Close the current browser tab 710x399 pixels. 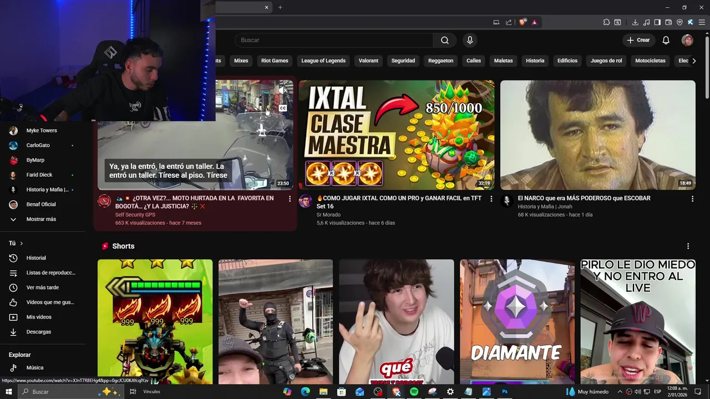pos(266,7)
